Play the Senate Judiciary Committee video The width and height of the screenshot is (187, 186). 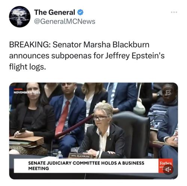[93, 131]
